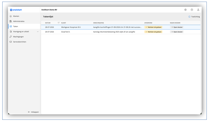Open the settings gear icon
This screenshot has height=124, width=210.
[185, 10]
